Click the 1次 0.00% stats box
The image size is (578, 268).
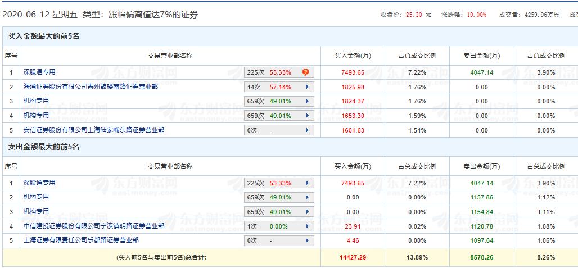[279, 226]
